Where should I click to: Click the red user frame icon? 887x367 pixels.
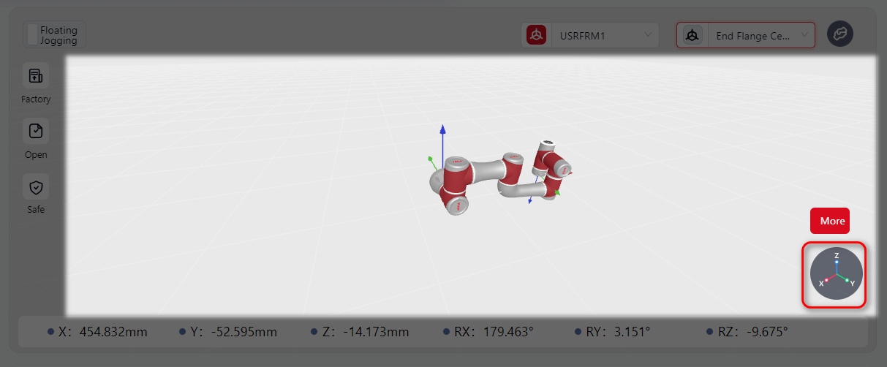pyautogui.click(x=537, y=35)
